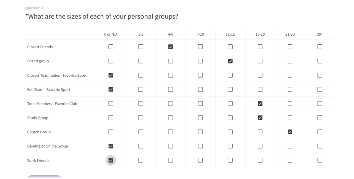Select Study Group 4-6 checkbox
Viewport: 354px width, 179px height.
pyautogui.click(x=170, y=118)
